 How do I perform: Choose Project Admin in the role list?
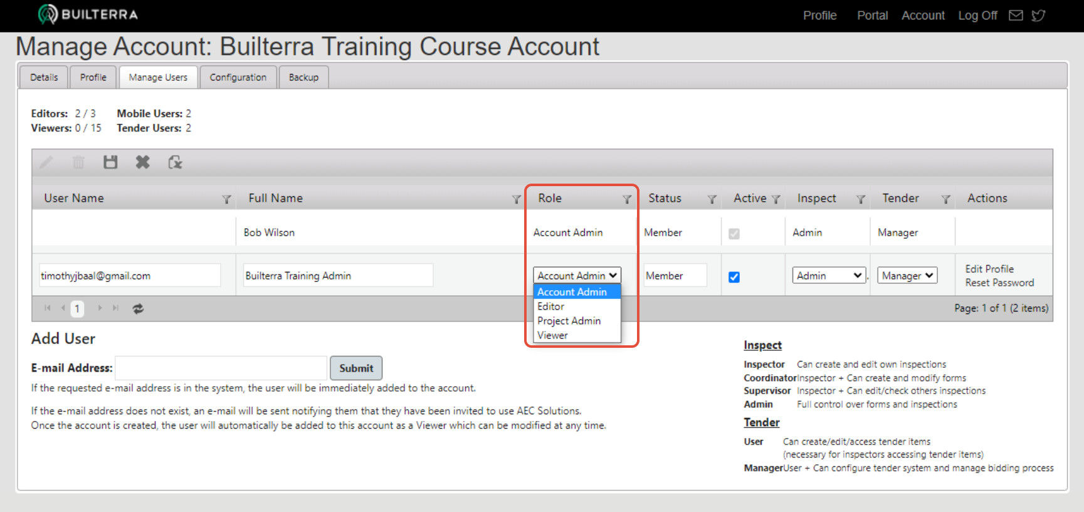pyautogui.click(x=577, y=321)
